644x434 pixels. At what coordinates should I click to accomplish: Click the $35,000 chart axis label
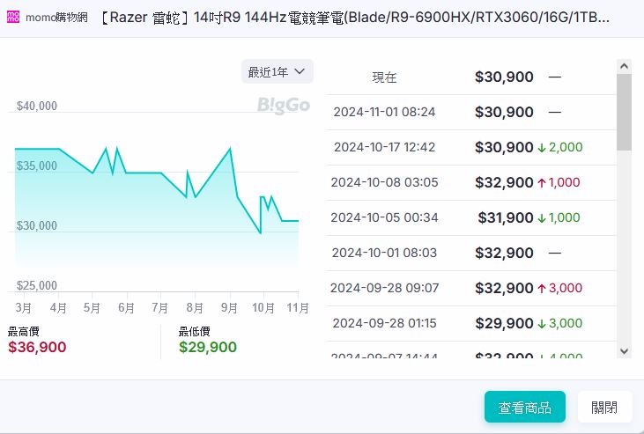pos(36,166)
